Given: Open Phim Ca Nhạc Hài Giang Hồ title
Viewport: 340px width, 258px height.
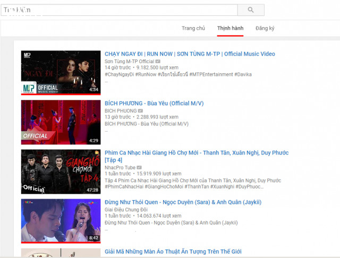Looking at the screenshot, I should [197, 156].
